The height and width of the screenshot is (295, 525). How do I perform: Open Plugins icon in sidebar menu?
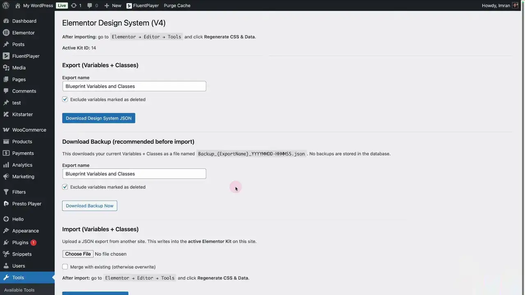click(6, 243)
